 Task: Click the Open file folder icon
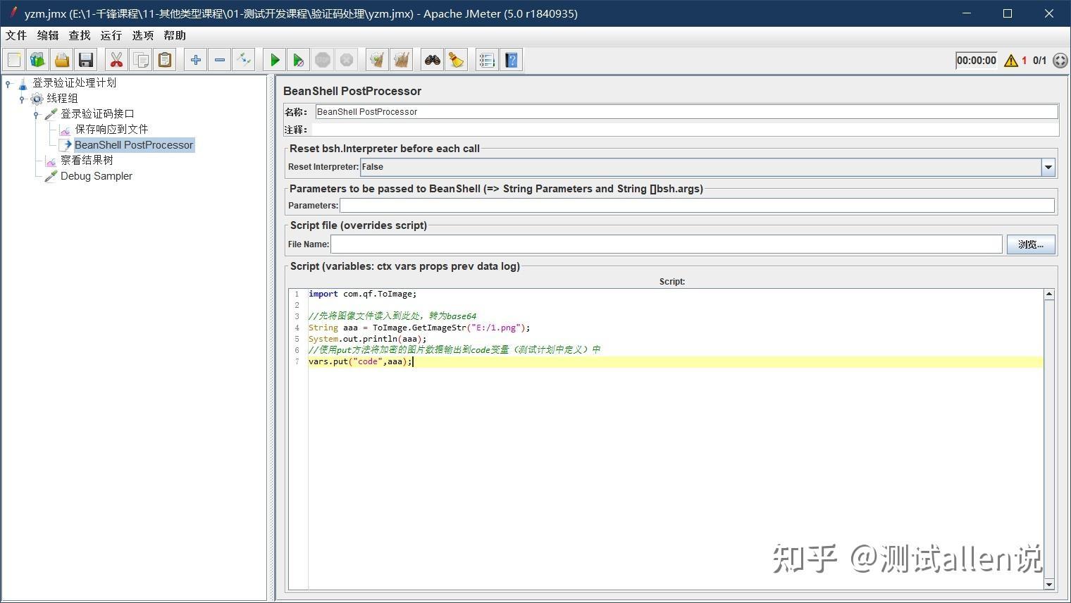pyautogui.click(x=62, y=60)
